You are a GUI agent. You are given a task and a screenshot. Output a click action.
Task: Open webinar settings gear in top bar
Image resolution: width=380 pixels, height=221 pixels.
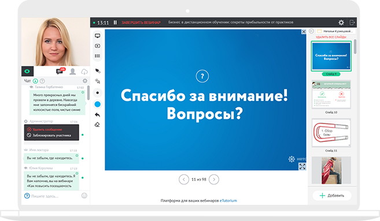(341, 23)
